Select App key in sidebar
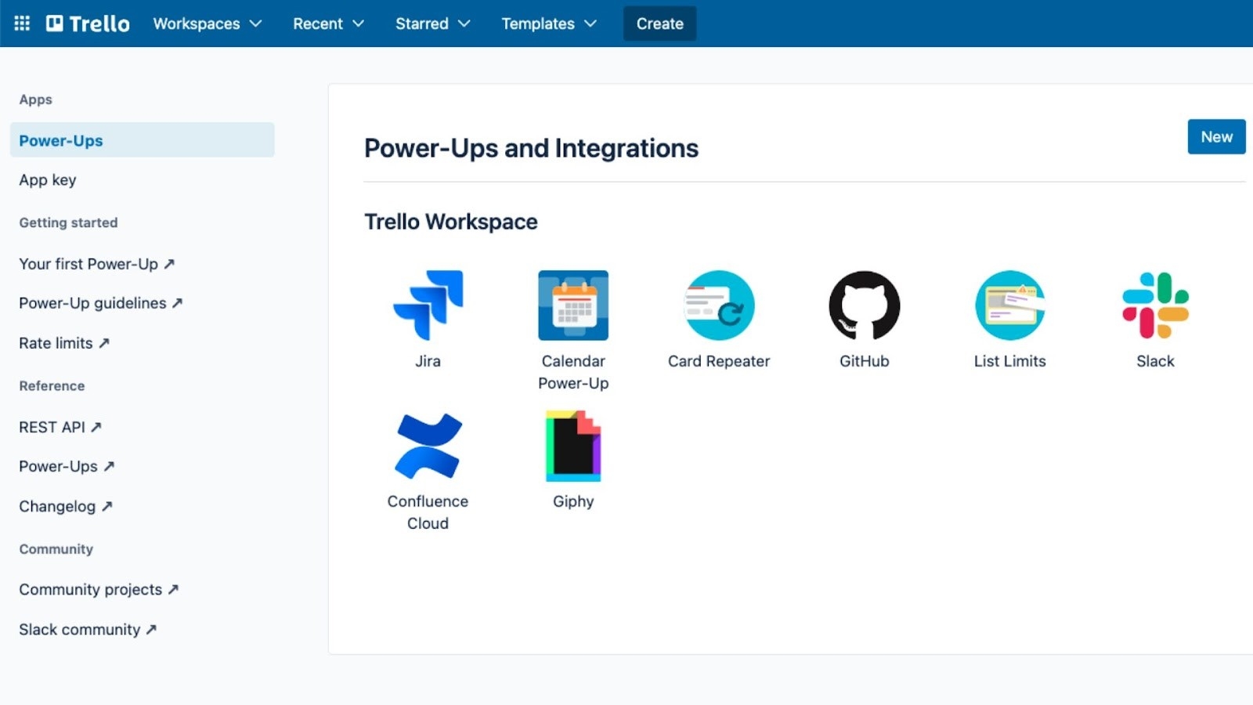 tap(48, 180)
